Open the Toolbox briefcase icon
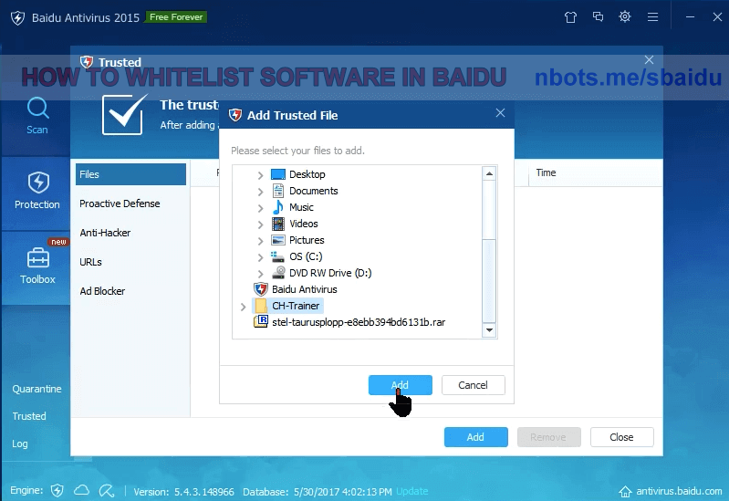 click(38, 257)
